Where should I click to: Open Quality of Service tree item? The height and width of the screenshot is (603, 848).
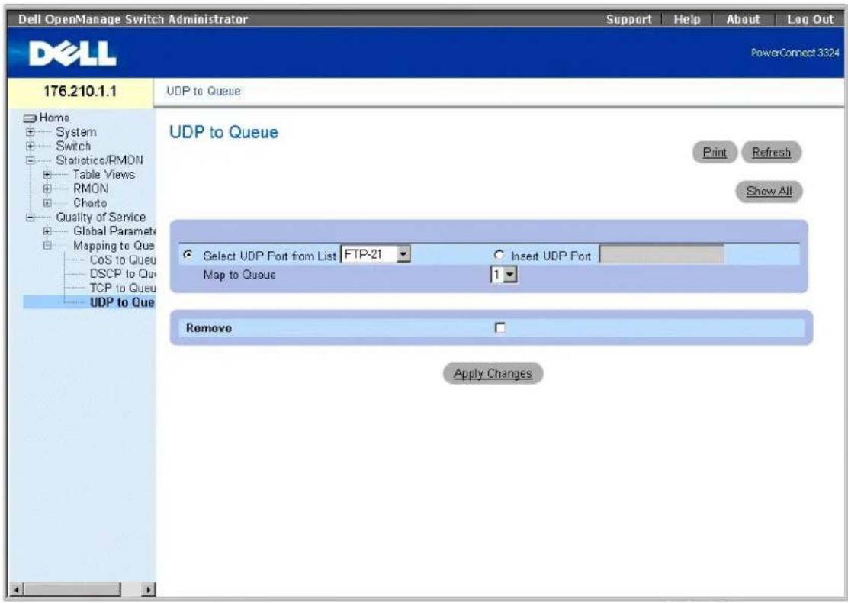point(101,217)
